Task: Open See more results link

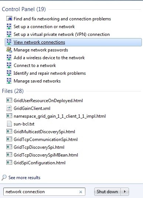Action: (24, 178)
